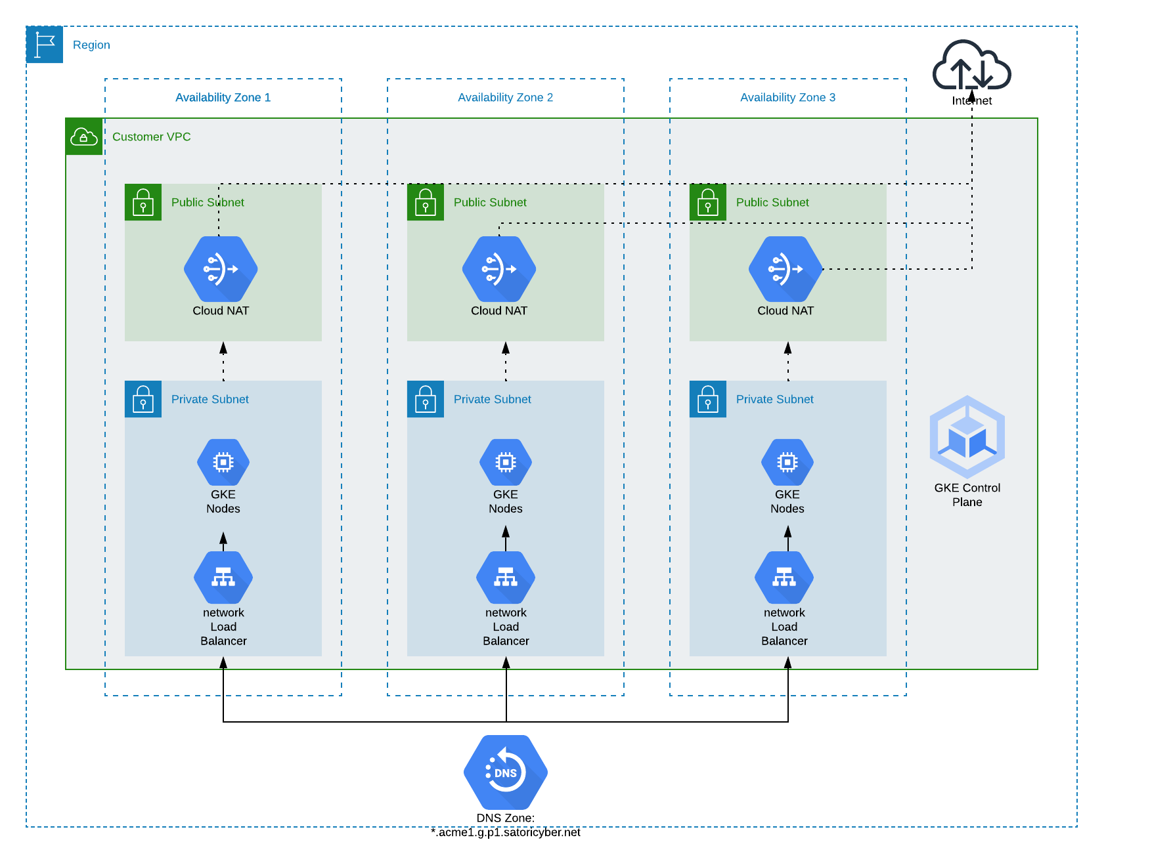
Task: Select Cloud NAT icon in Availability Zone 1
Action: click(x=221, y=269)
